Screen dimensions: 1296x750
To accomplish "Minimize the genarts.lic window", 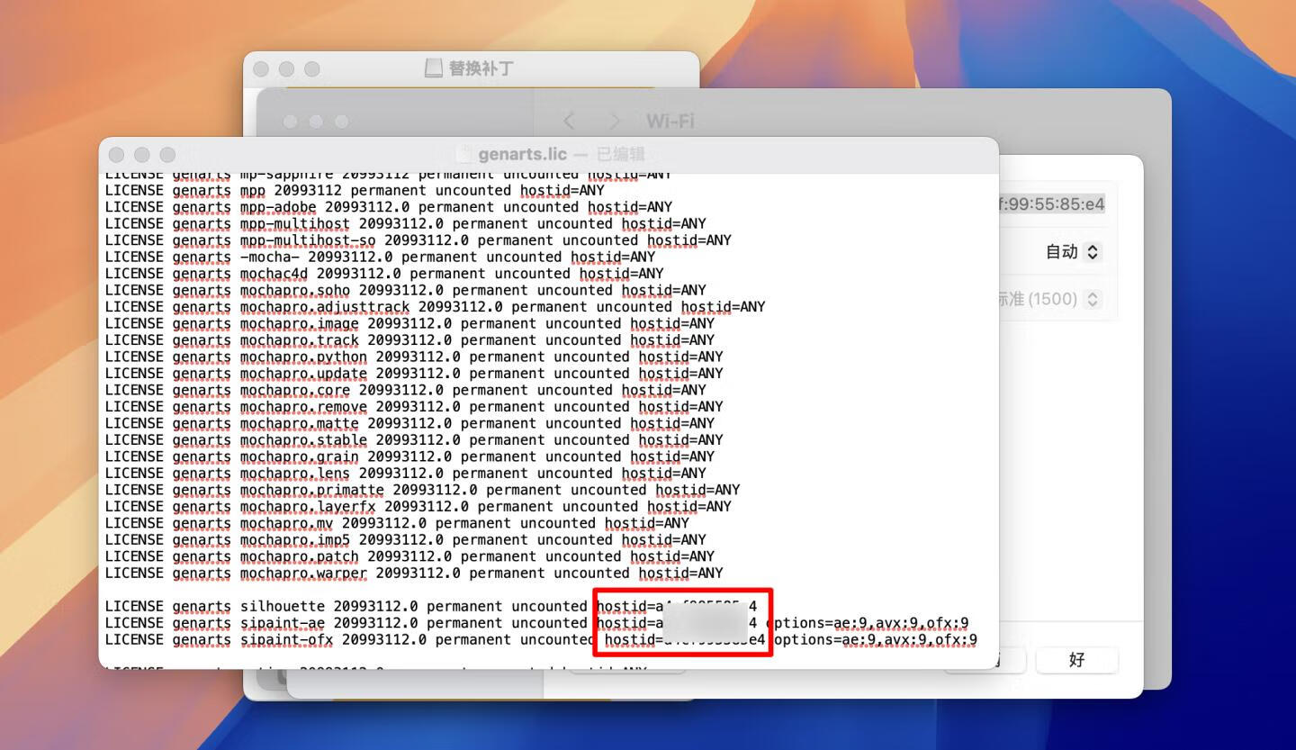I will pyautogui.click(x=141, y=155).
